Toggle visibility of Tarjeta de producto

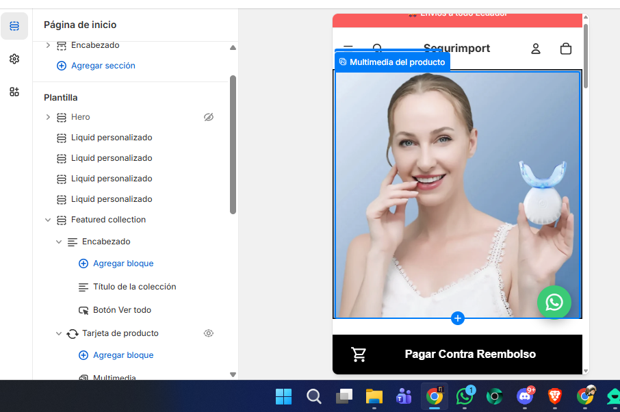click(x=209, y=333)
